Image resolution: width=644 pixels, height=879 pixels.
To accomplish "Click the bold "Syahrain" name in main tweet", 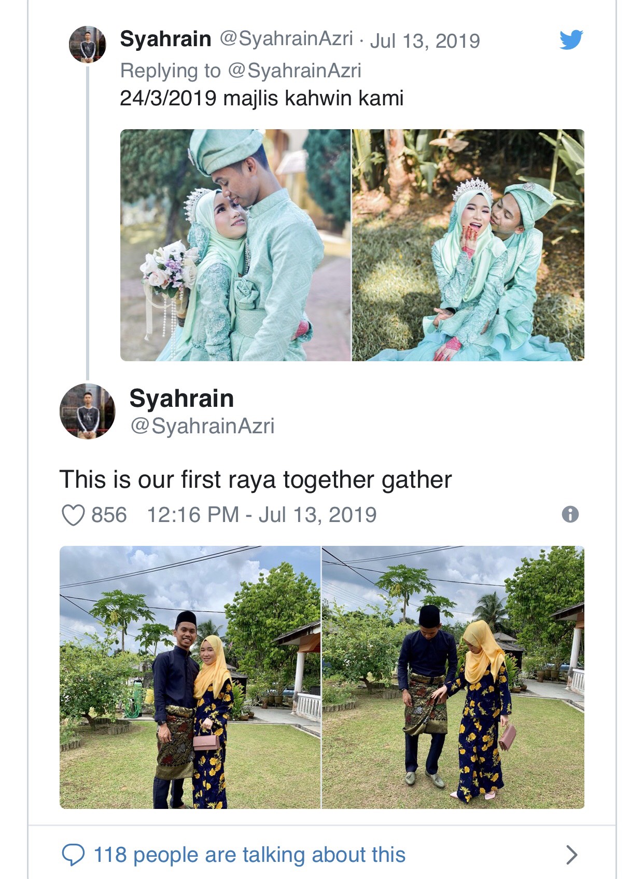I will click(181, 399).
